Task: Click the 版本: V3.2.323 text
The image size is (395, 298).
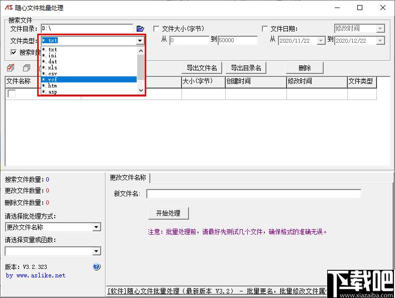Action: pyautogui.click(x=26, y=267)
